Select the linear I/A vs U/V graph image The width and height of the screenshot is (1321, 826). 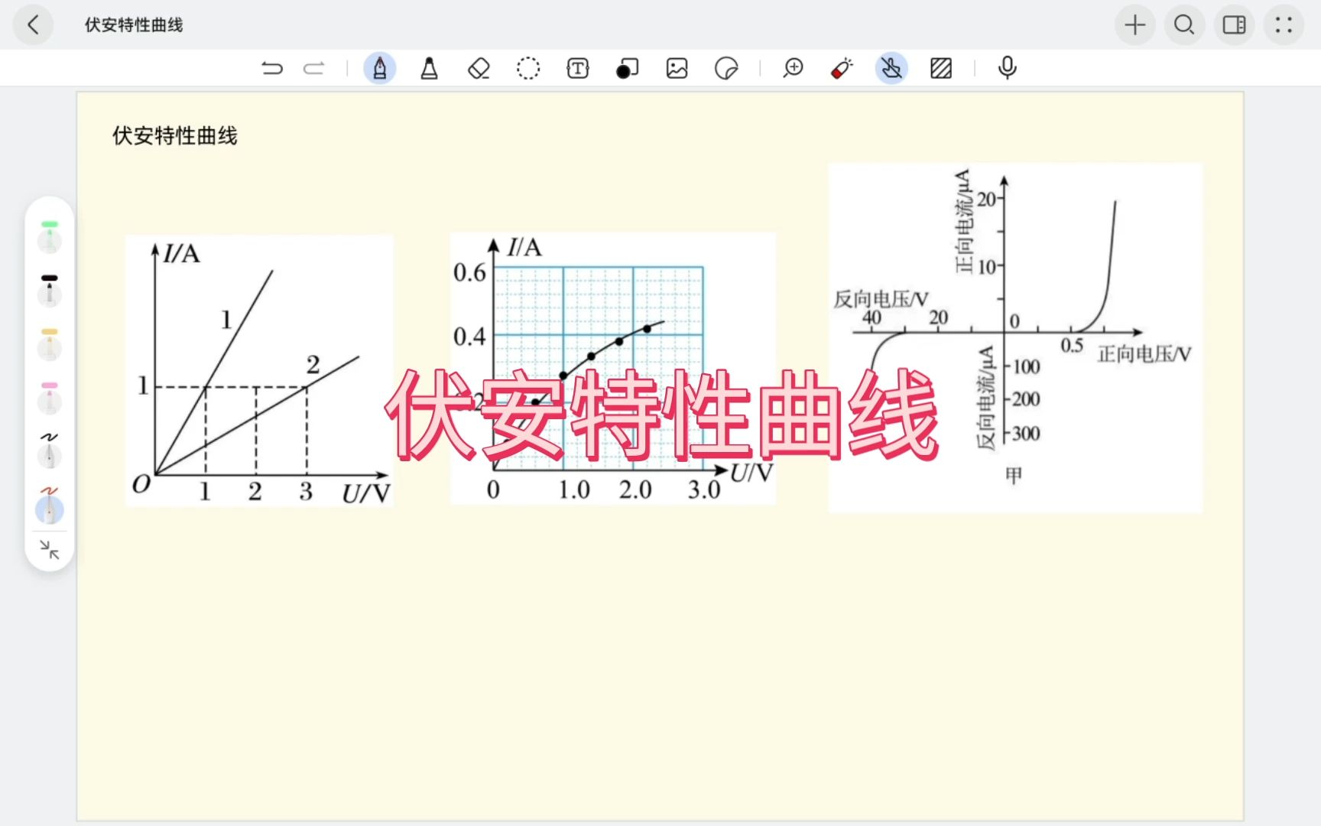(x=260, y=371)
